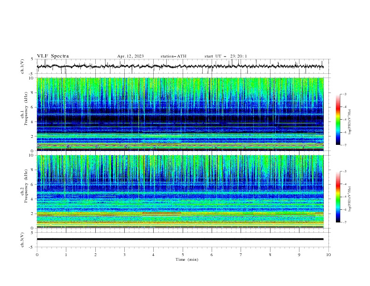Click the ch.1 colorbar "log(PSD)(V²/Hz)" label
Image resolution: width=370 pixels, height=286 pixels.
[349, 122]
